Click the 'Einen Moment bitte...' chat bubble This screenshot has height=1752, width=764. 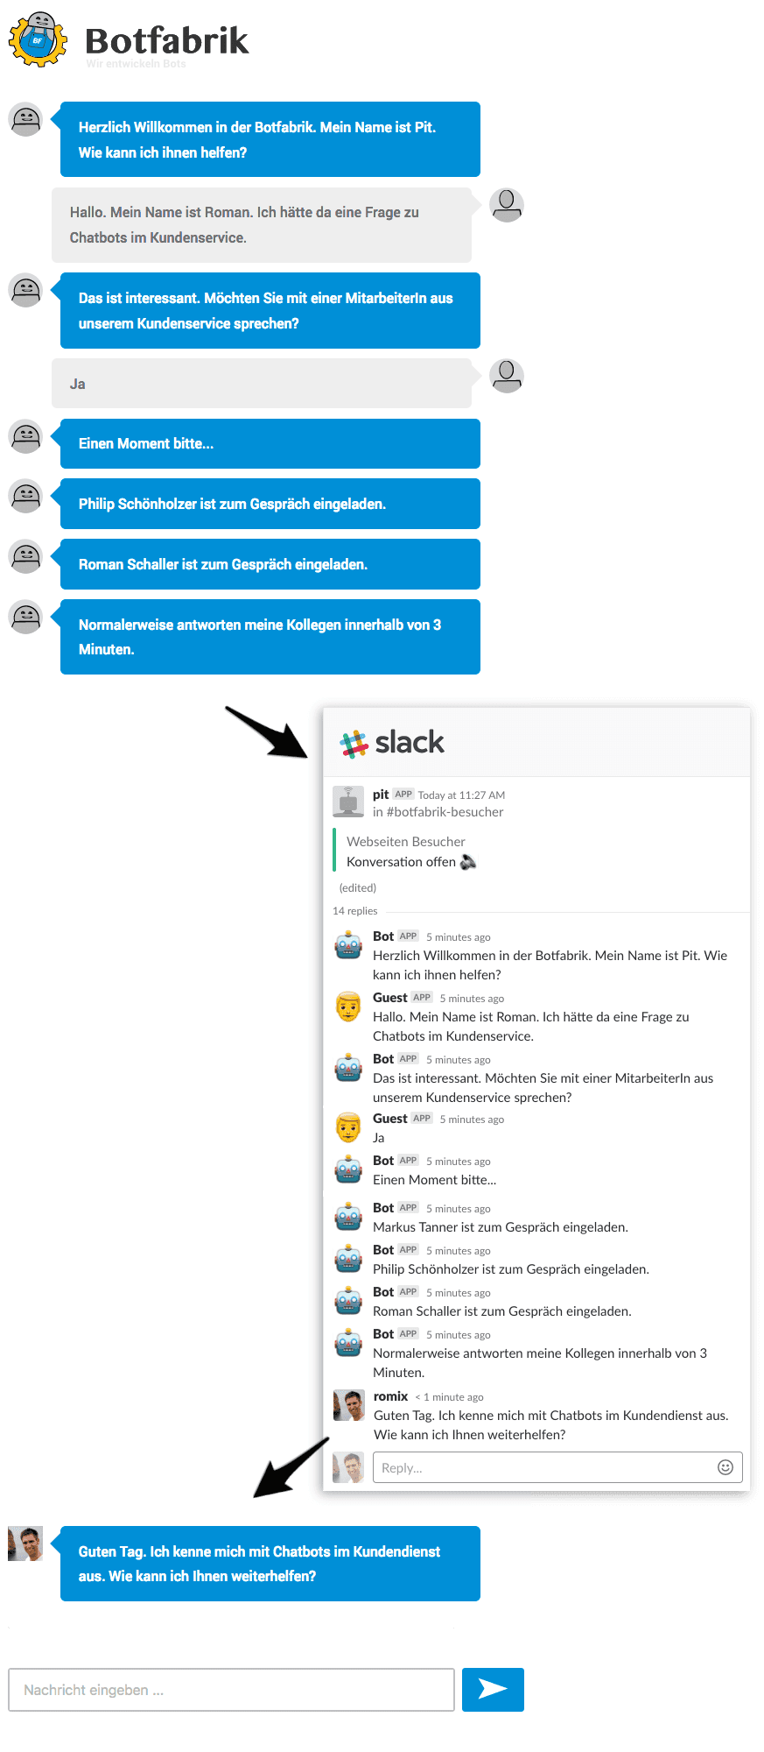click(270, 443)
